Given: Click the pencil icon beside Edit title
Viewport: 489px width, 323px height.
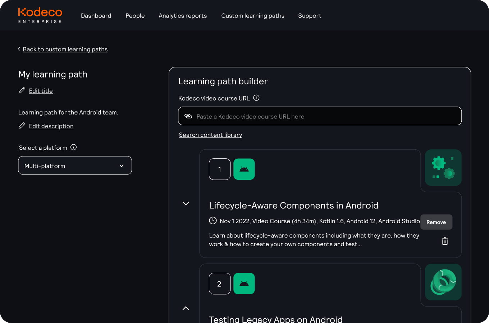Looking at the screenshot, I should [x=22, y=90].
